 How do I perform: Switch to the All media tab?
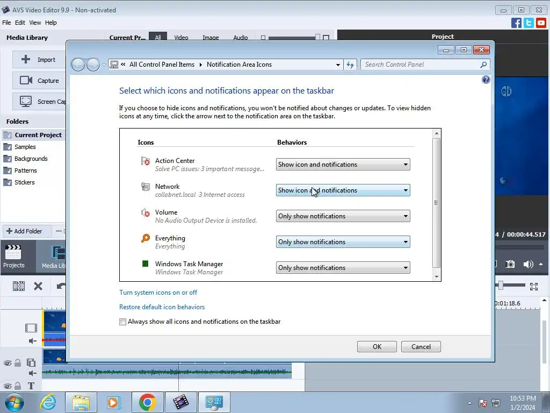click(158, 37)
